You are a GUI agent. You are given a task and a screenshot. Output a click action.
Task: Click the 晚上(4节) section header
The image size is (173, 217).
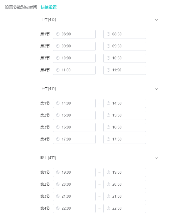tap(100, 158)
